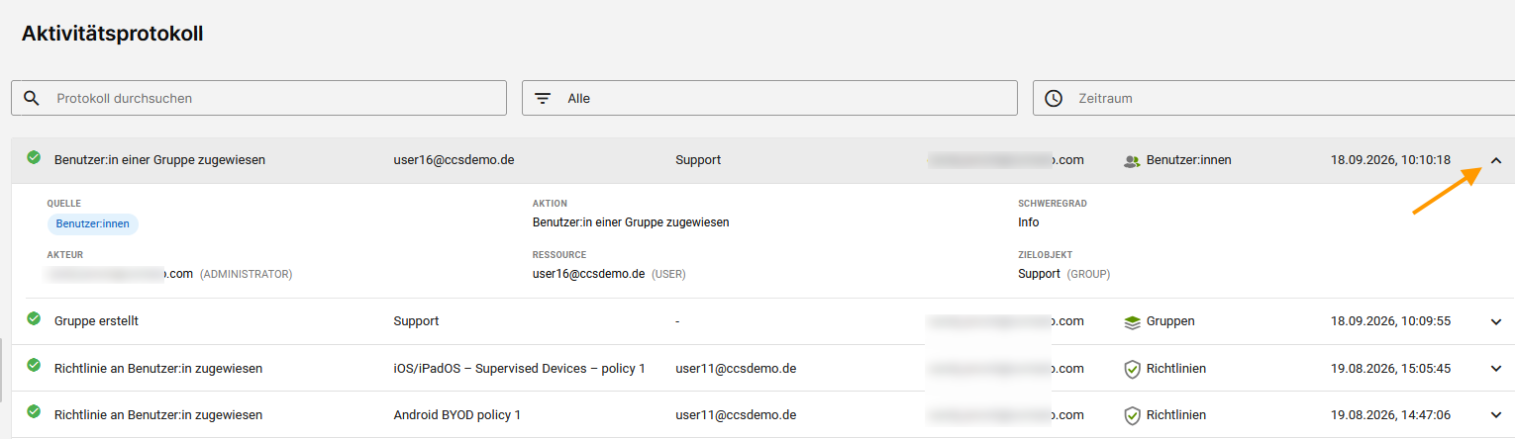Click green check icon of iOS/iPadOS policy row

point(34,366)
